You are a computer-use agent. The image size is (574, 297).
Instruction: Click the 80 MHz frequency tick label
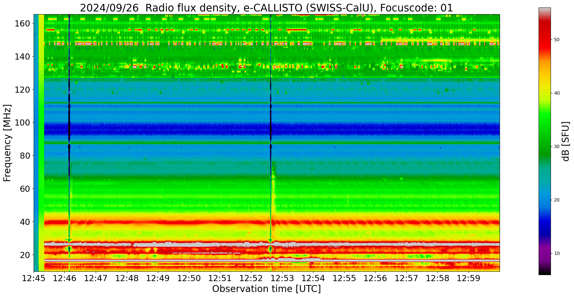click(25, 156)
